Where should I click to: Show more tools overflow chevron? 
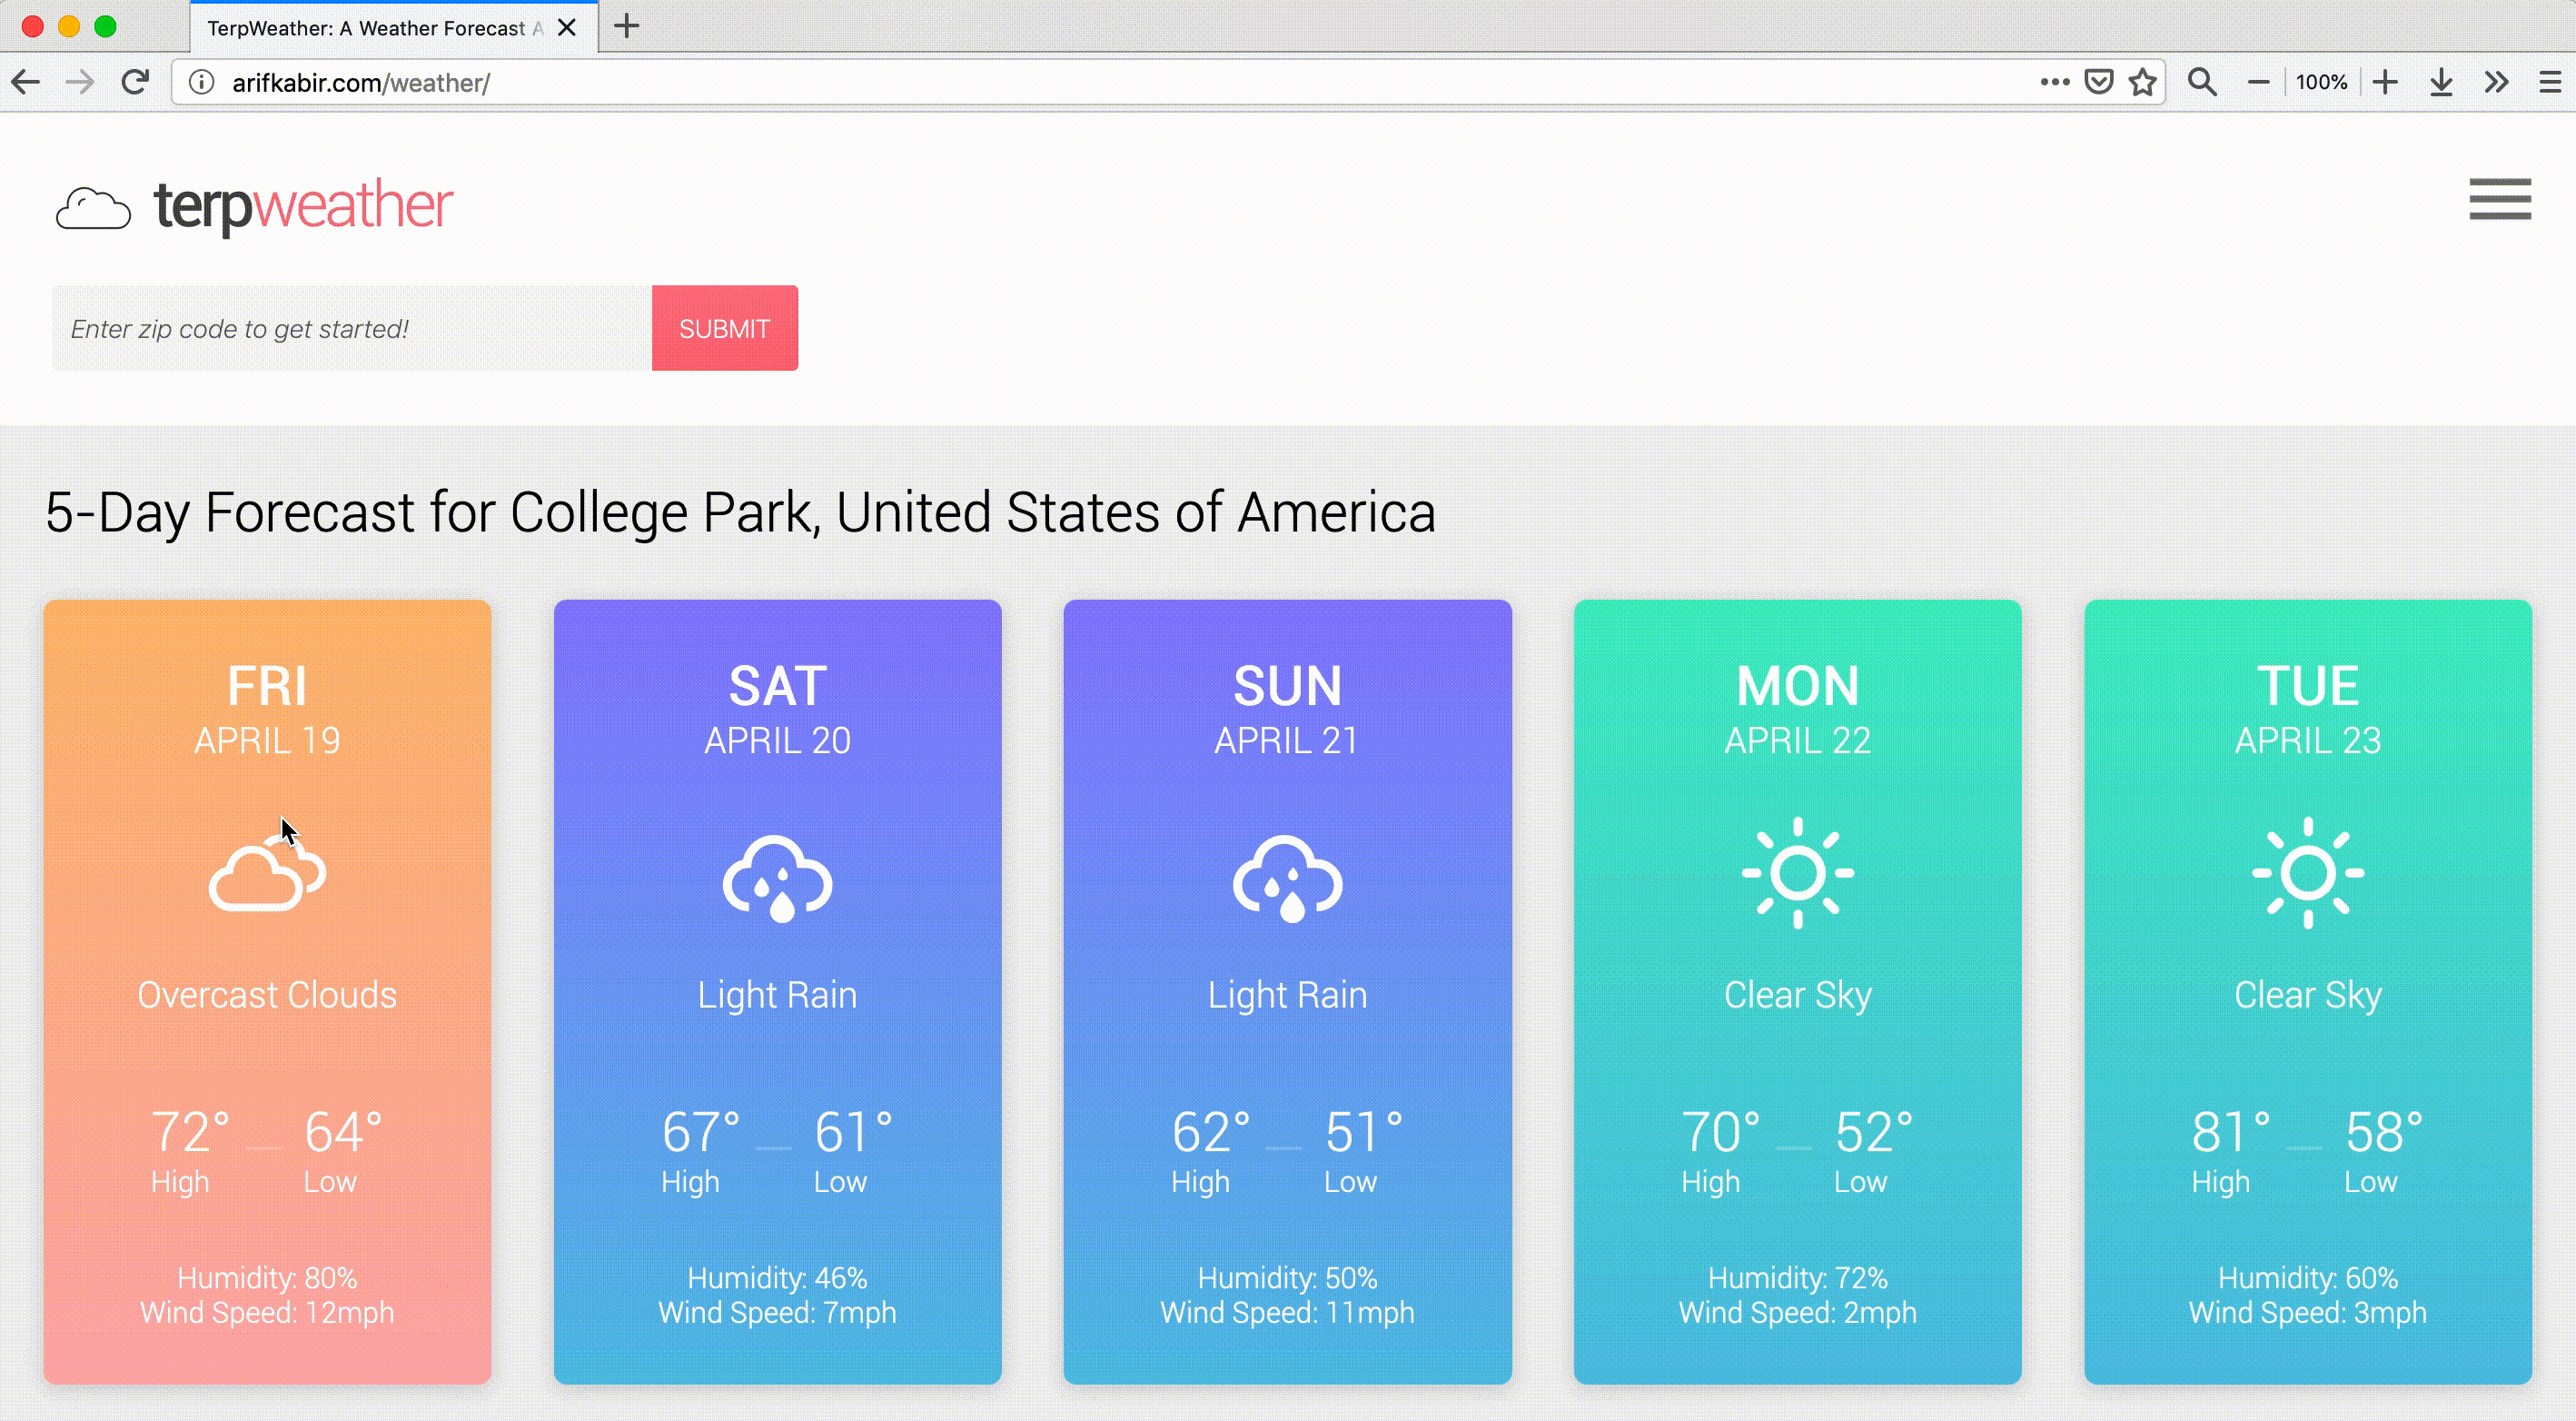pyautogui.click(x=2497, y=82)
